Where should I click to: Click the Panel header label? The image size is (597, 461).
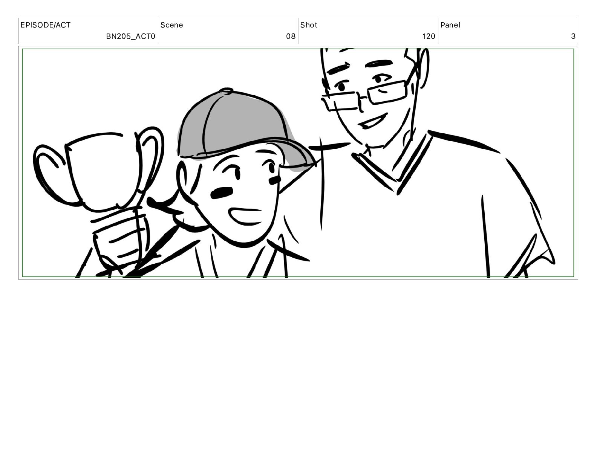(x=450, y=25)
